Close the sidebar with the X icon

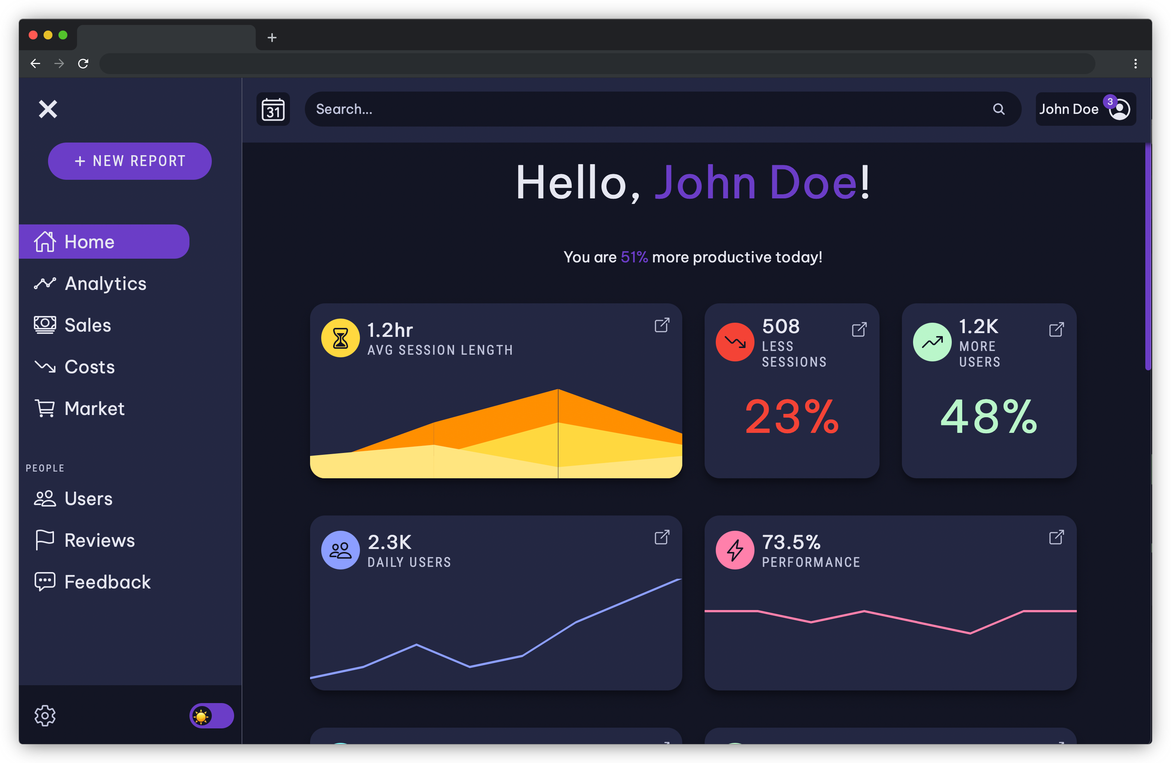48,109
